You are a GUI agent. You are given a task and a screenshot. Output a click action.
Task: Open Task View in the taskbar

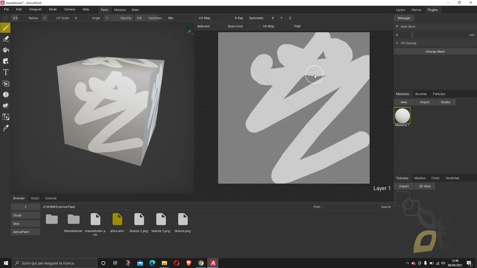click(115, 263)
